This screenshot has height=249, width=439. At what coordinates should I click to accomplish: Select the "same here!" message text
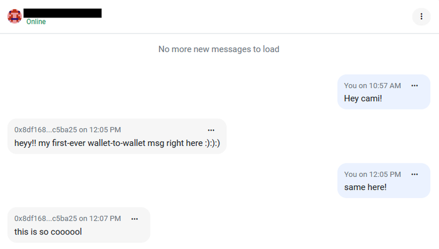click(x=365, y=187)
